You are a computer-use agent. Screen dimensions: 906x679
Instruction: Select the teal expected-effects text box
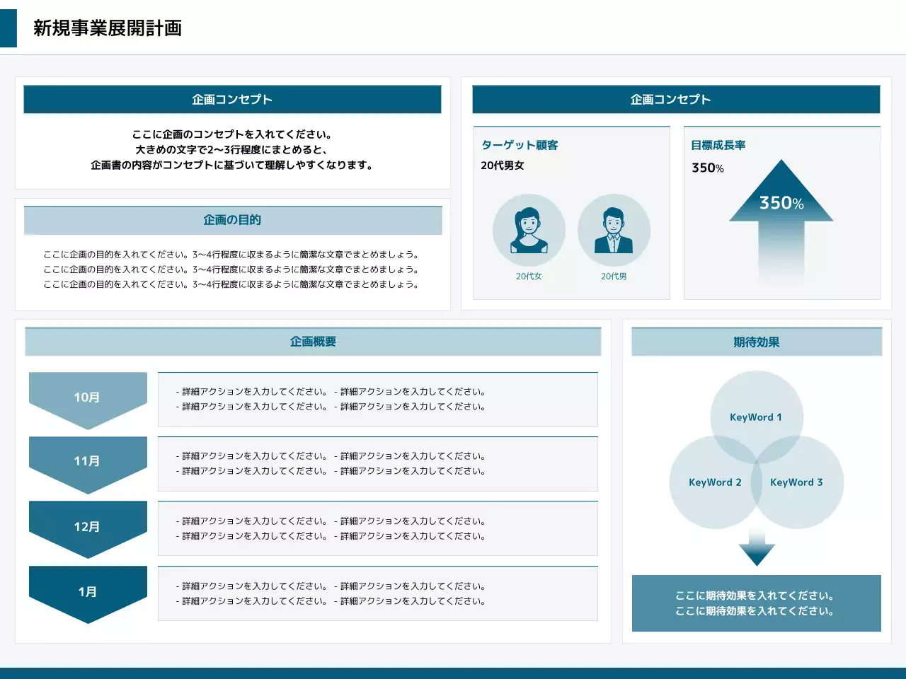click(756, 603)
